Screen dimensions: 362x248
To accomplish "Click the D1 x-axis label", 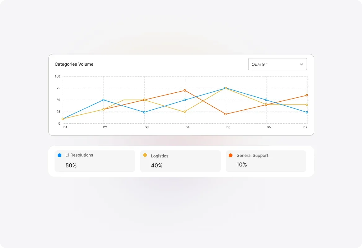I will pos(65,127).
